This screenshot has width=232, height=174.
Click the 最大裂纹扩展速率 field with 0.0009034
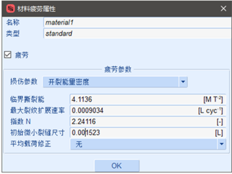coord(148,110)
